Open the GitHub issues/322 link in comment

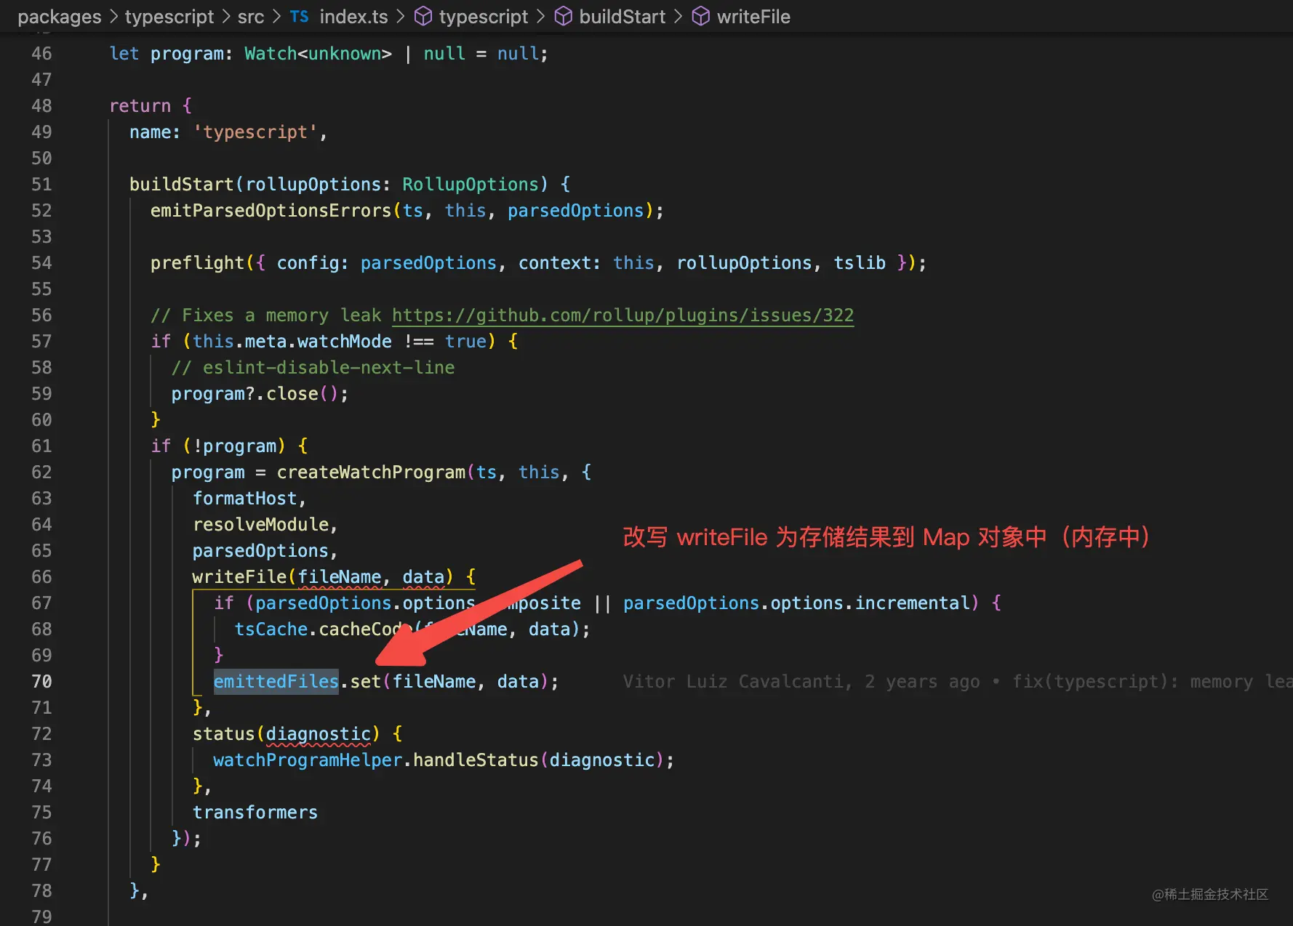click(x=623, y=315)
